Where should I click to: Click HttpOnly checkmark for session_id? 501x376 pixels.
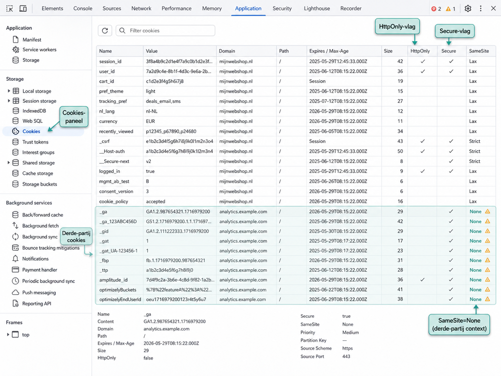423,61
